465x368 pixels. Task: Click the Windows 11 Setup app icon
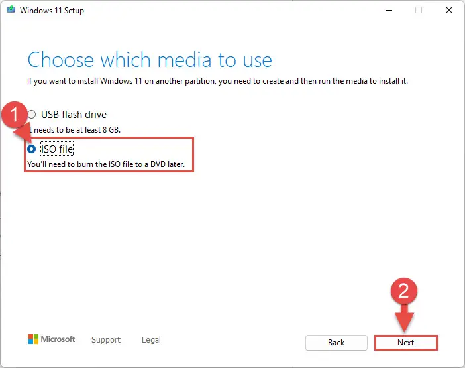pos(11,9)
